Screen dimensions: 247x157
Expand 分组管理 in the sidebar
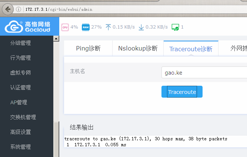(x=20, y=43)
